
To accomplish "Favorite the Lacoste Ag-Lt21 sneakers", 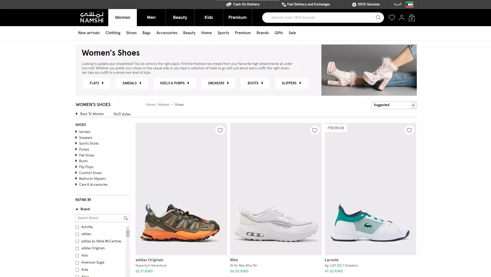I will tap(409, 130).
